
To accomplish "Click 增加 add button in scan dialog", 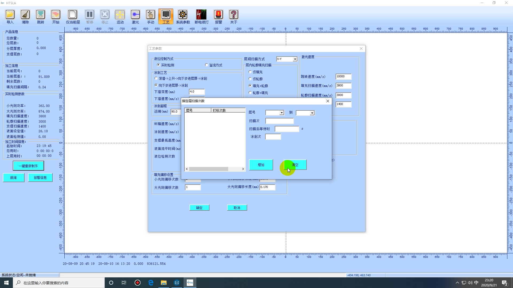I will (x=261, y=165).
